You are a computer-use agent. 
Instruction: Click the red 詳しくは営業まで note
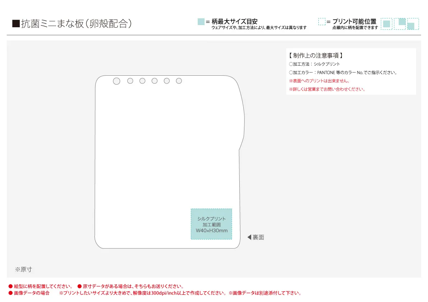tap(327, 89)
